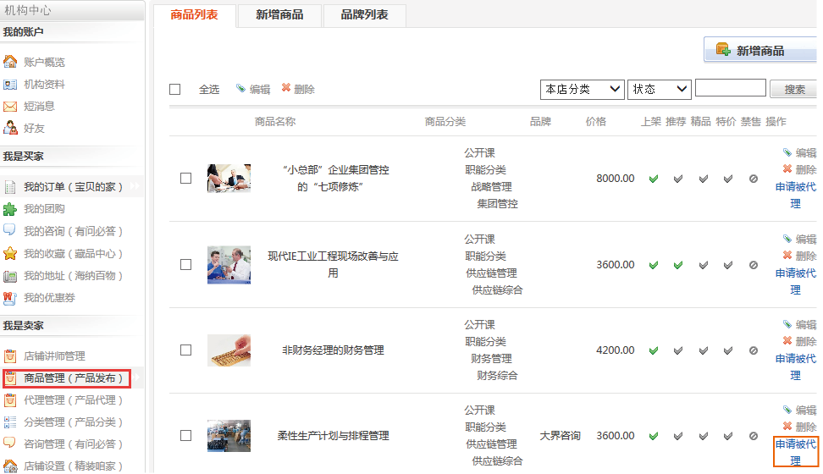The width and height of the screenshot is (823, 474).
Task: Select checkbox for 柔性生产计划与排程管理
Action: (186, 435)
